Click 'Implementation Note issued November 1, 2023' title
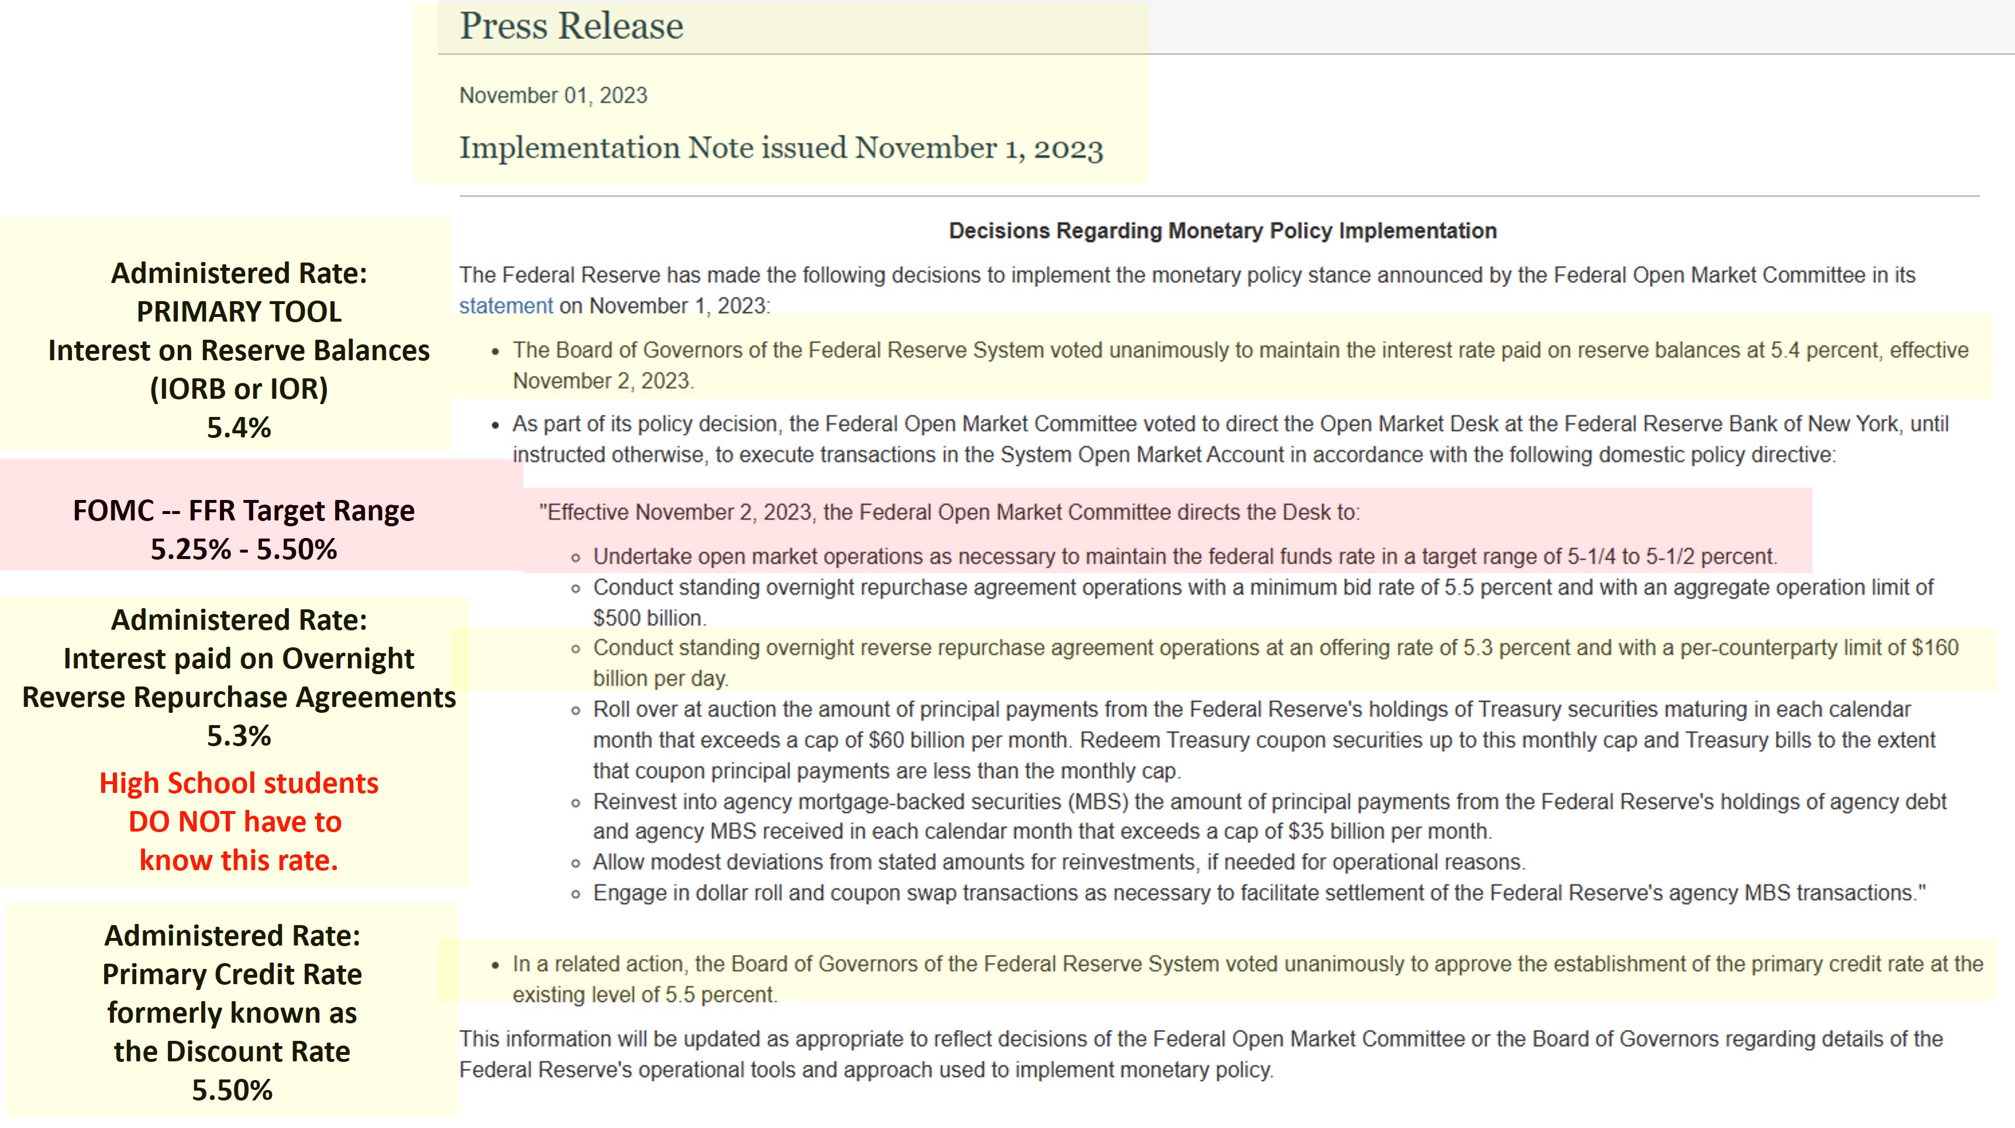 781,148
